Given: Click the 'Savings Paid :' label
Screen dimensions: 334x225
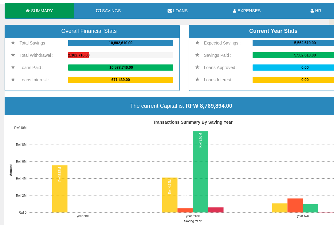Looking at the screenshot, I should (218, 55).
